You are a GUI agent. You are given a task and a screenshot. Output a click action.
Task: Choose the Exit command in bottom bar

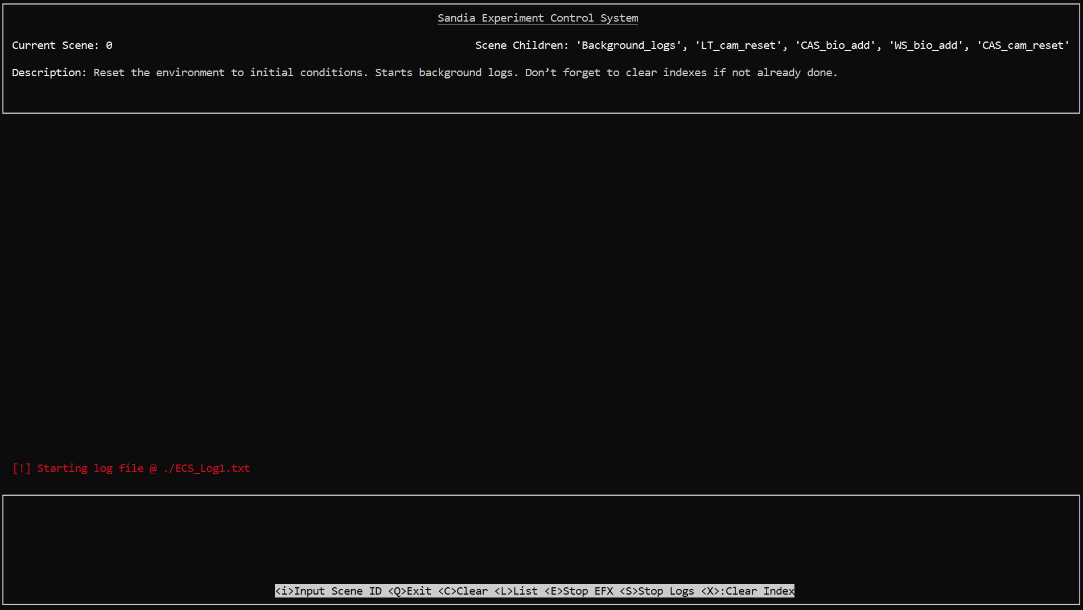410,591
